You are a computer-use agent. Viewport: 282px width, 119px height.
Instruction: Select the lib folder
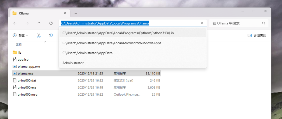click(20, 52)
